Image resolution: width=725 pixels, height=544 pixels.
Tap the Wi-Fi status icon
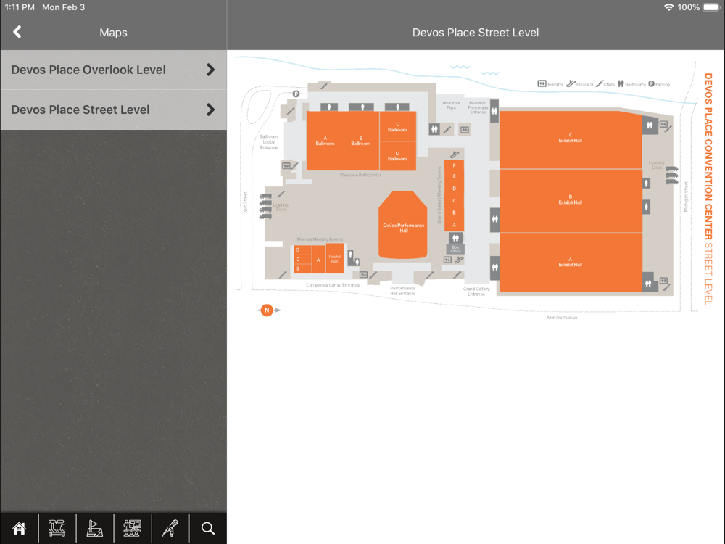[668, 7]
